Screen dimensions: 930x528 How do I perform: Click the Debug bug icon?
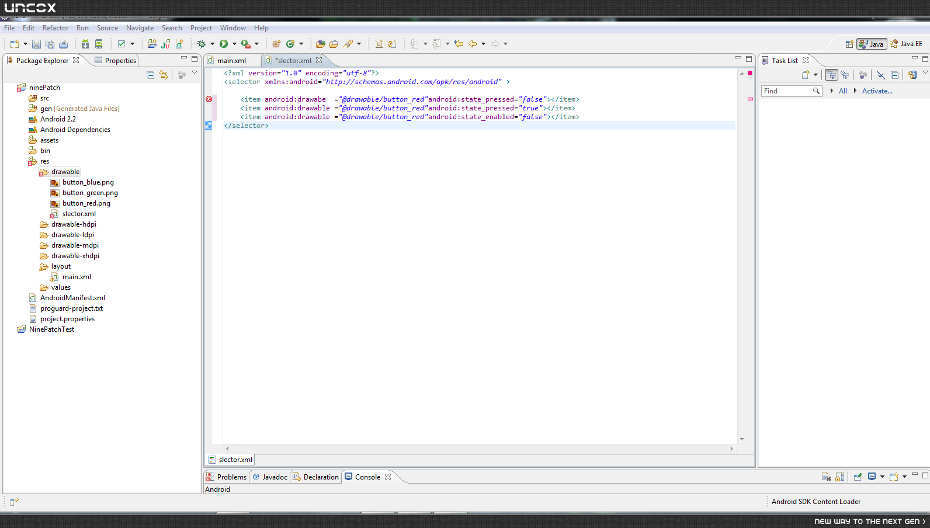[x=202, y=44]
